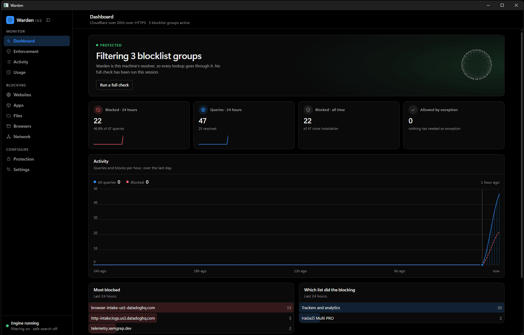The image size is (524, 335).
Task: Collapse the sidebar with the panel icon
Action: pyautogui.click(x=48, y=20)
